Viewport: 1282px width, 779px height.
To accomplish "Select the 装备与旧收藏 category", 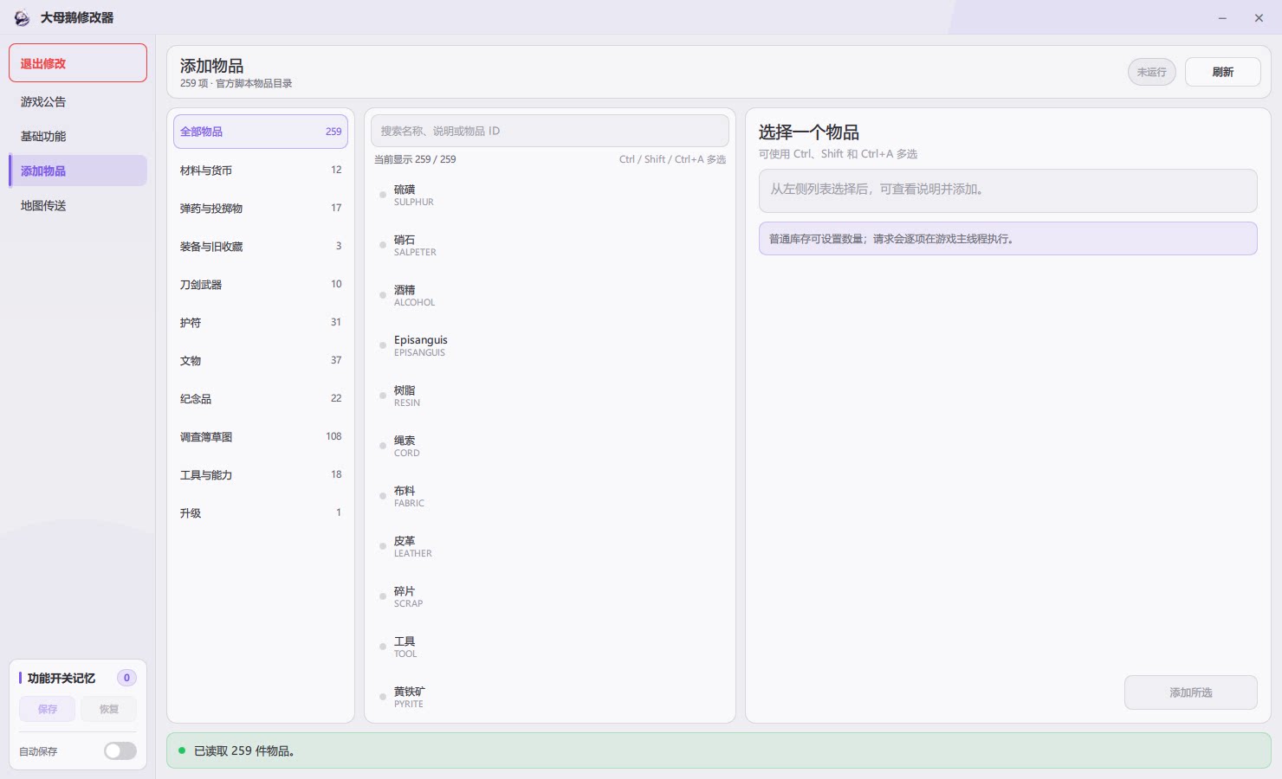I will (x=261, y=246).
